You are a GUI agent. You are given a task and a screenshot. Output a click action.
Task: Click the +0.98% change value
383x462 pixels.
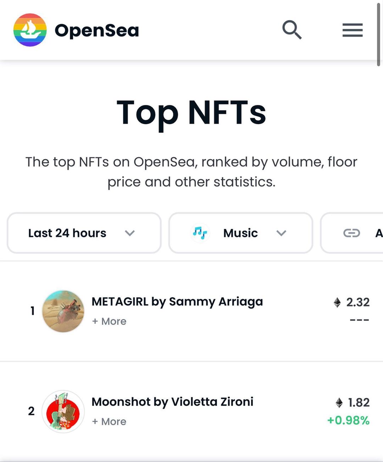point(348,420)
